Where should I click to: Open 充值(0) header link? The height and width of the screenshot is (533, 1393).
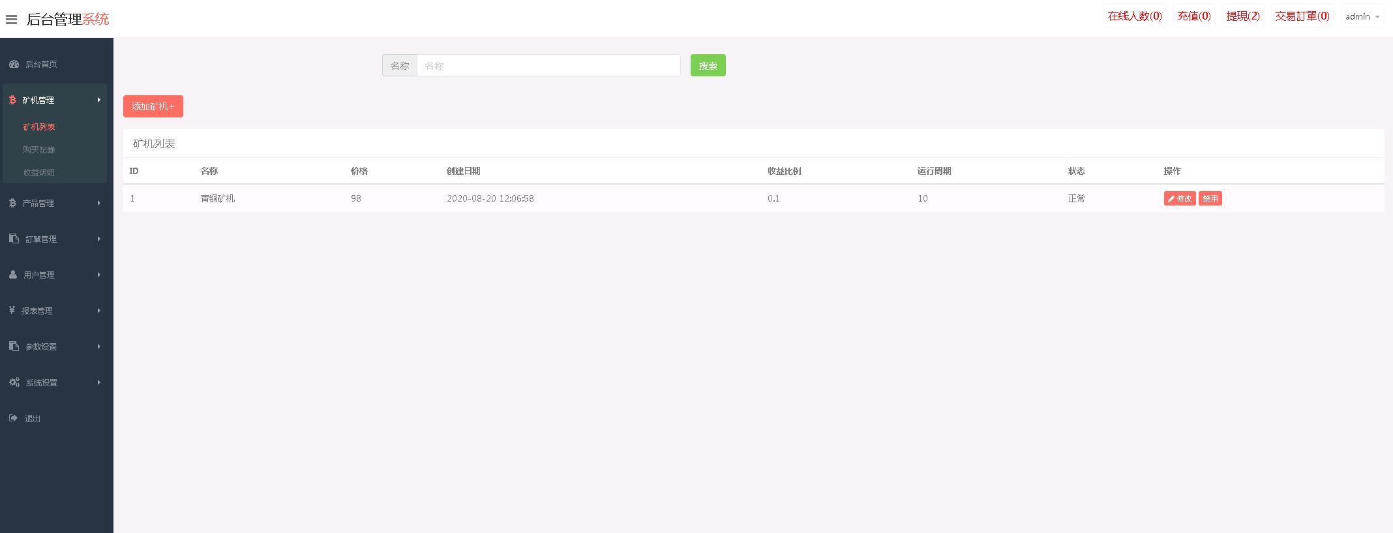(x=1194, y=16)
